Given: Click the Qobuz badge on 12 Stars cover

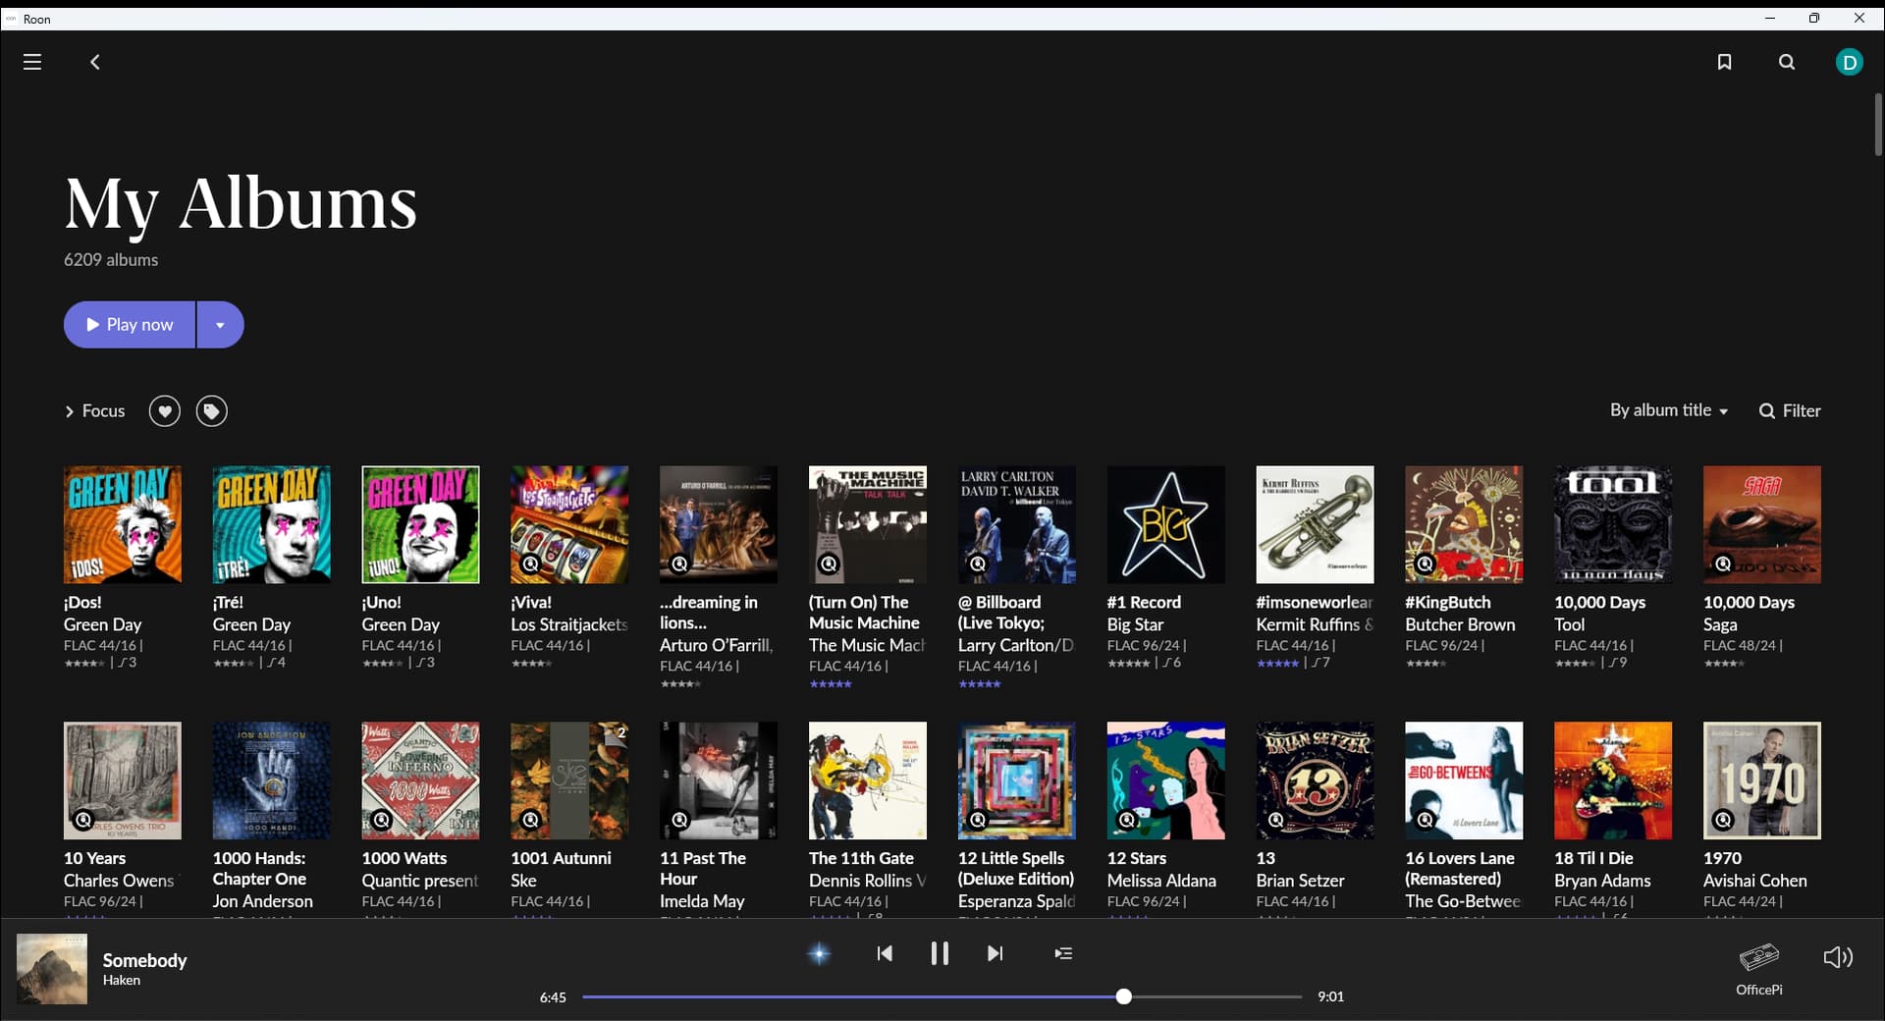Looking at the screenshot, I should (1127, 820).
